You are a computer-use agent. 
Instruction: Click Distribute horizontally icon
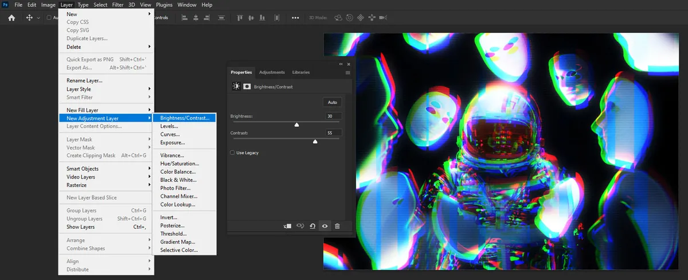point(277,18)
